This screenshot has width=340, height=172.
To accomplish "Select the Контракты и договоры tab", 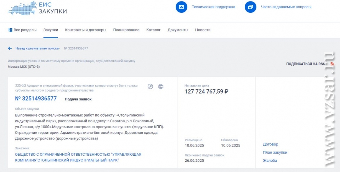I will coord(86,30).
